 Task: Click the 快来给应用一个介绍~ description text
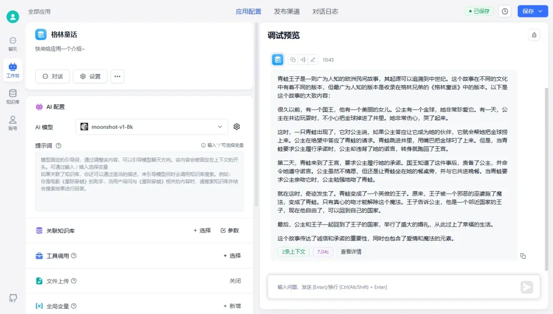[60, 49]
